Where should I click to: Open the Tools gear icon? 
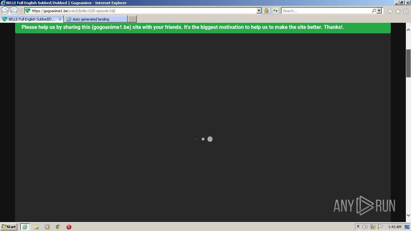[406, 11]
